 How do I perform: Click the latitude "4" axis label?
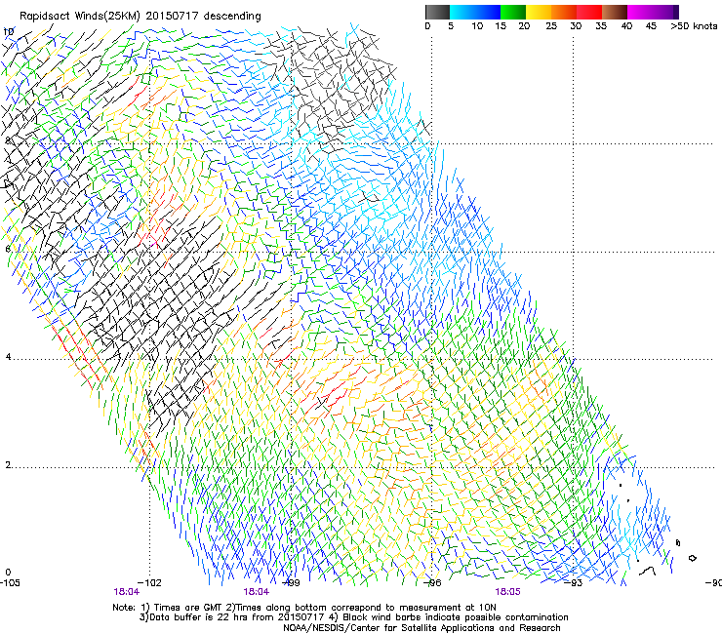[x=8, y=357]
